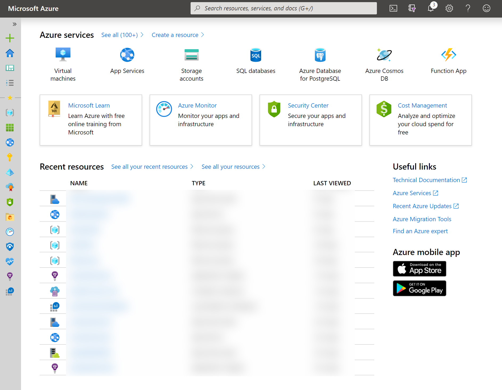Image resolution: width=502 pixels, height=390 pixels.
Task: Click the App Services globe icon in the sidebar
Action: click(x=10, y=142)
